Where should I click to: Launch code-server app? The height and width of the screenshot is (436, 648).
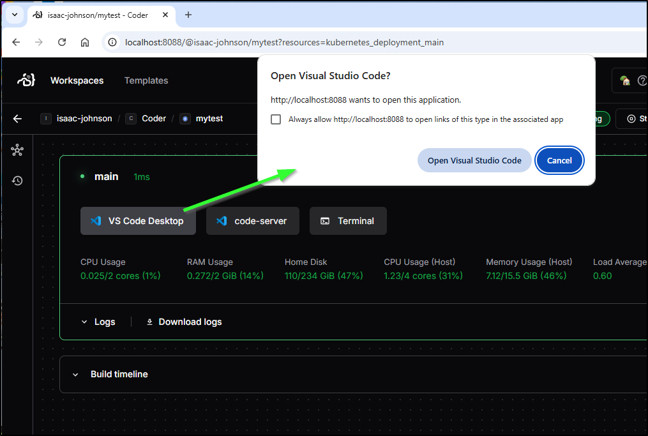pos(253,221)
